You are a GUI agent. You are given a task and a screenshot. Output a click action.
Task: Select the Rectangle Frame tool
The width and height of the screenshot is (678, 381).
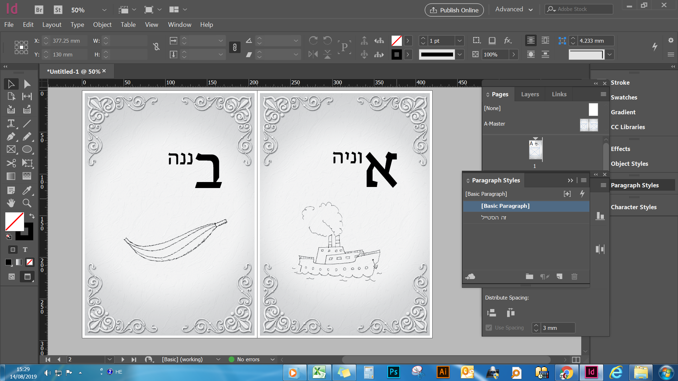tap(11, 150)
